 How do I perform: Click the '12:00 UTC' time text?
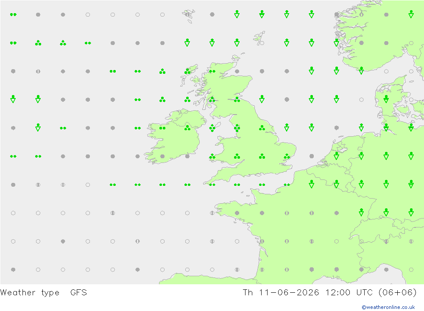349,293
